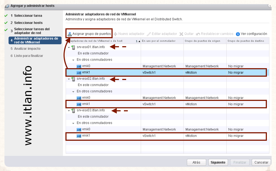276x171 pixels.
Task: Click the Asignar grupo de puertos icon
Action: [70, 34]
